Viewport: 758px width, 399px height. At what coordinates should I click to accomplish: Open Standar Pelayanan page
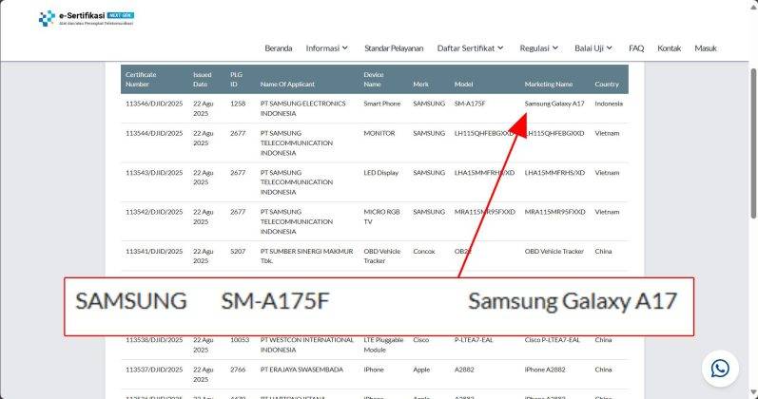[x=394, y=48]
